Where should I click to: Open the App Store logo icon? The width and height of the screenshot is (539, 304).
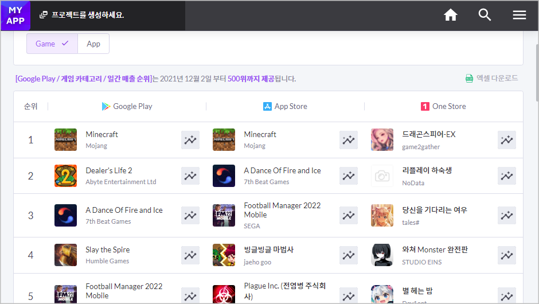pyautogui.click(x=267, y=106)
